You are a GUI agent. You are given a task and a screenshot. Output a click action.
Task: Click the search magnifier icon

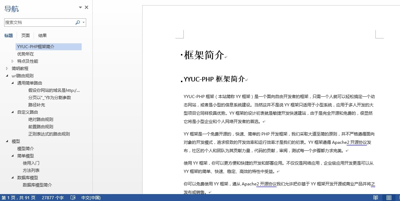point(78,23)
